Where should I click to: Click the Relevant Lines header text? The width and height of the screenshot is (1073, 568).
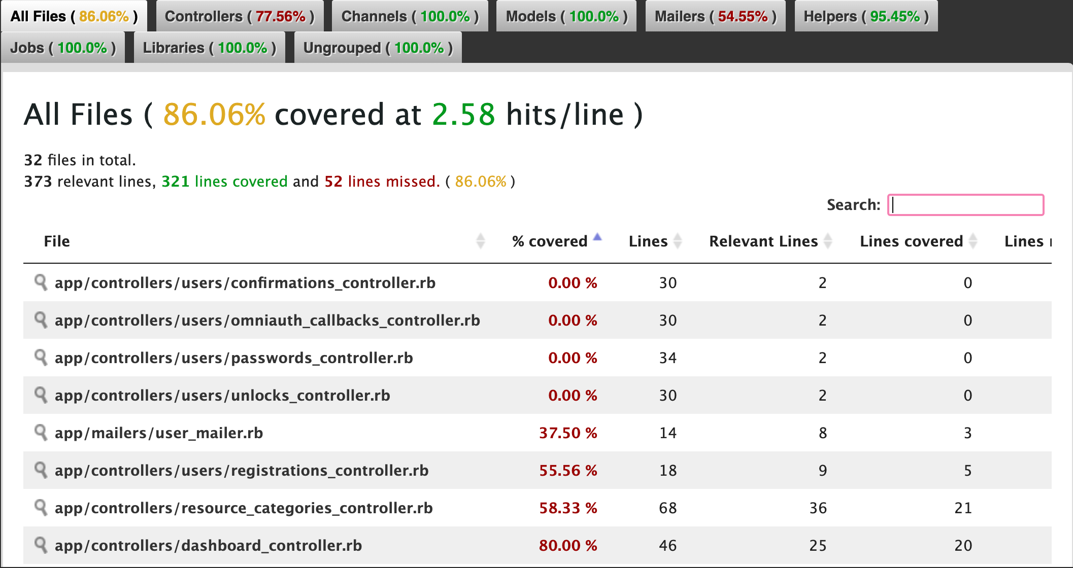click(763, 241)
